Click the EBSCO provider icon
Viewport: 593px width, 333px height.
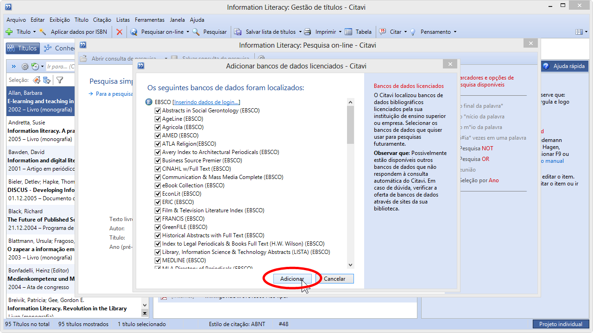149,102
